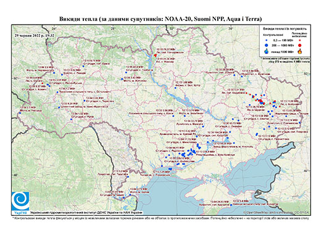Click the red fire marker north of Kyiv
This screenshot has height=227, width=321.
click(156, 55)
